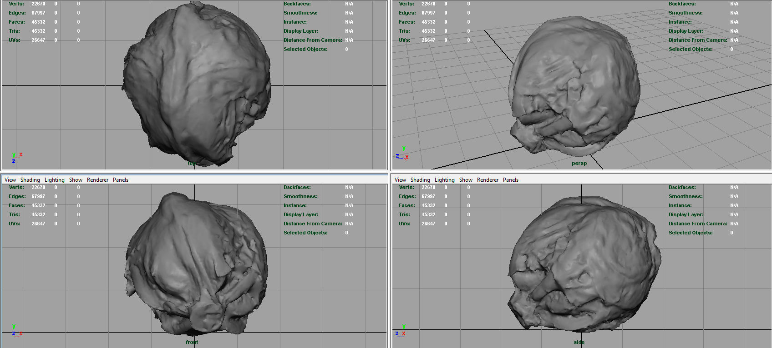
Task: Click 'Selected Objects:' in the top view
Action: (305, 49)
